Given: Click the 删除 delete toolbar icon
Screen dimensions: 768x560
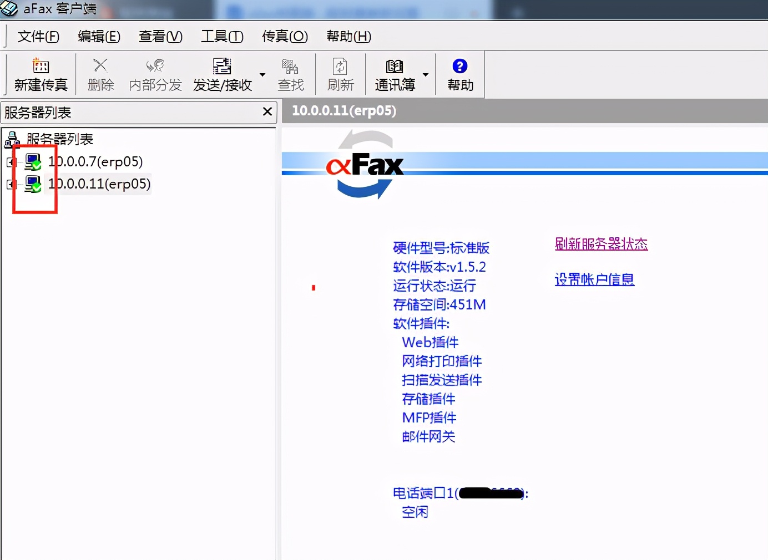Looking at the screenshot, I should (100, 65).
